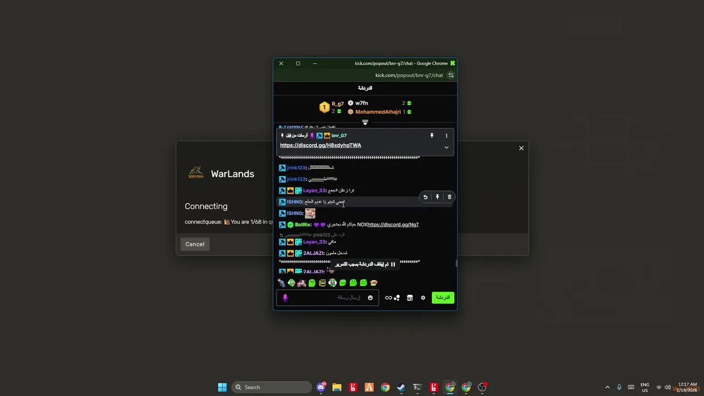
Task: Click the BotRix username
Action: (x=303, y=224)
